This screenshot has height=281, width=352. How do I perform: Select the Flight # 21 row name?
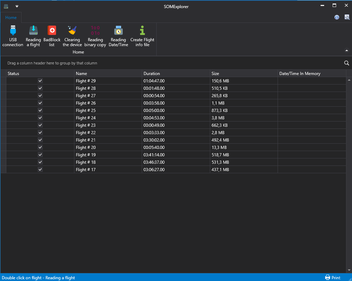pyautogui.click(x=86, y=140)
